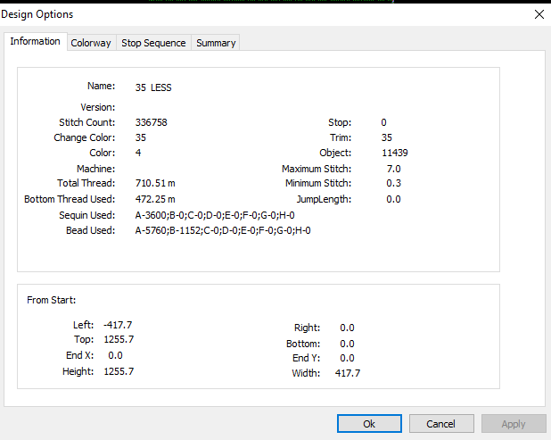Screen dimensions: 551x440
Task: Confirm with the Ok button
Action: (x=369, y=424)
